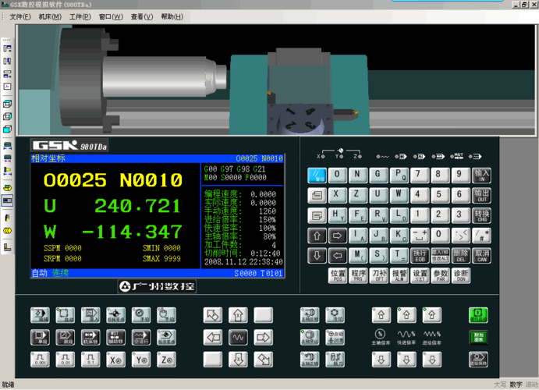Open the 附加面板 additional panel button
This screenshot has width=539, height=390.
click(x=478, y=338)
